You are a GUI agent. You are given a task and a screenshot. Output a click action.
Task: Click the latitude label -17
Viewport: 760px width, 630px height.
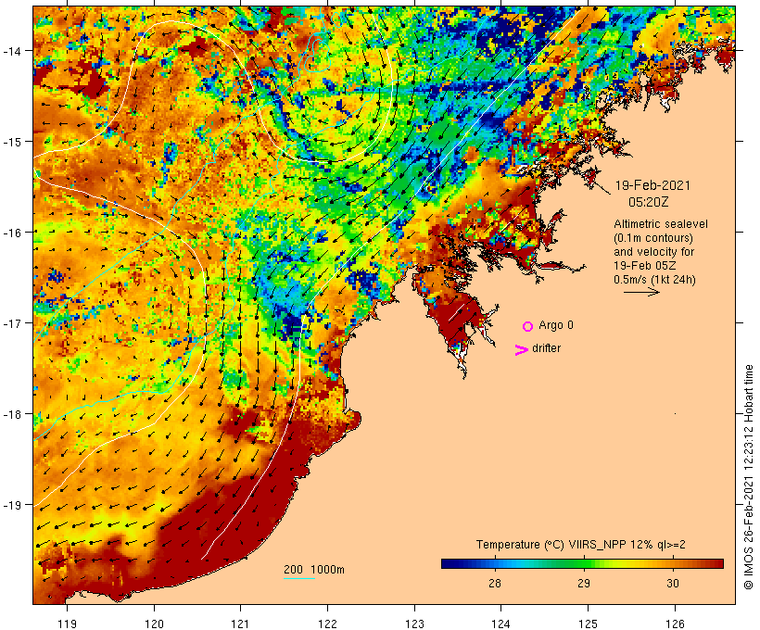11,323
